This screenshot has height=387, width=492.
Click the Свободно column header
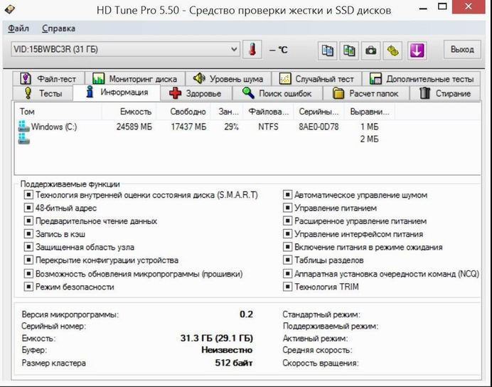[x=188, y=112]
